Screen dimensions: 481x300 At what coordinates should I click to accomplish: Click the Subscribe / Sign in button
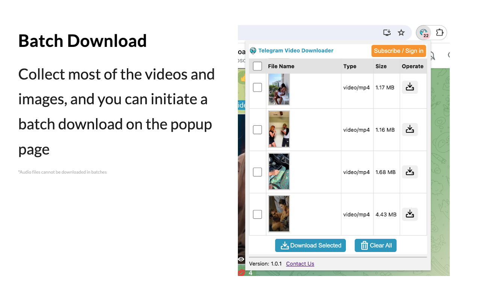click(399, 51)
